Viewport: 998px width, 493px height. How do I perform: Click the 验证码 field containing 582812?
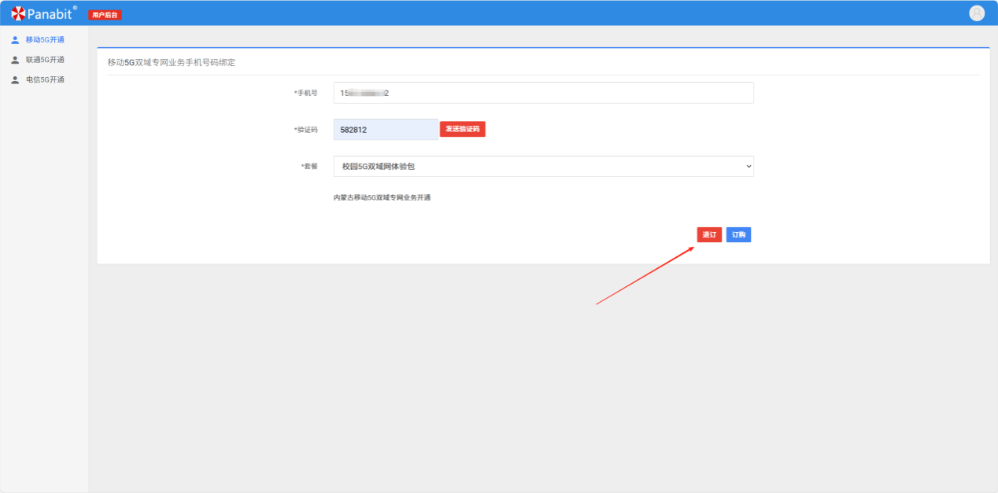[x=385, y=130]
